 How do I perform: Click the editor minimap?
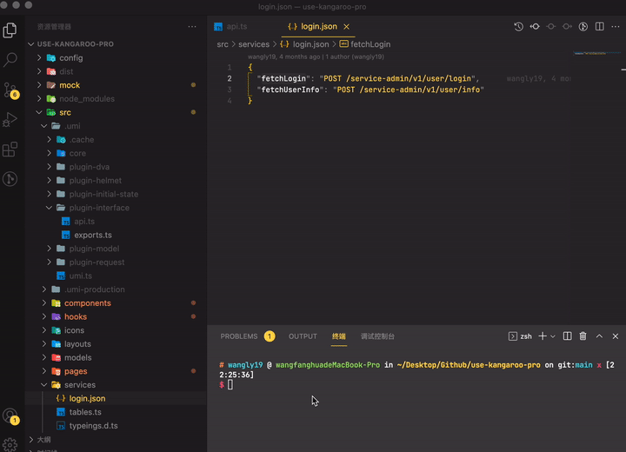pos(596,54)
